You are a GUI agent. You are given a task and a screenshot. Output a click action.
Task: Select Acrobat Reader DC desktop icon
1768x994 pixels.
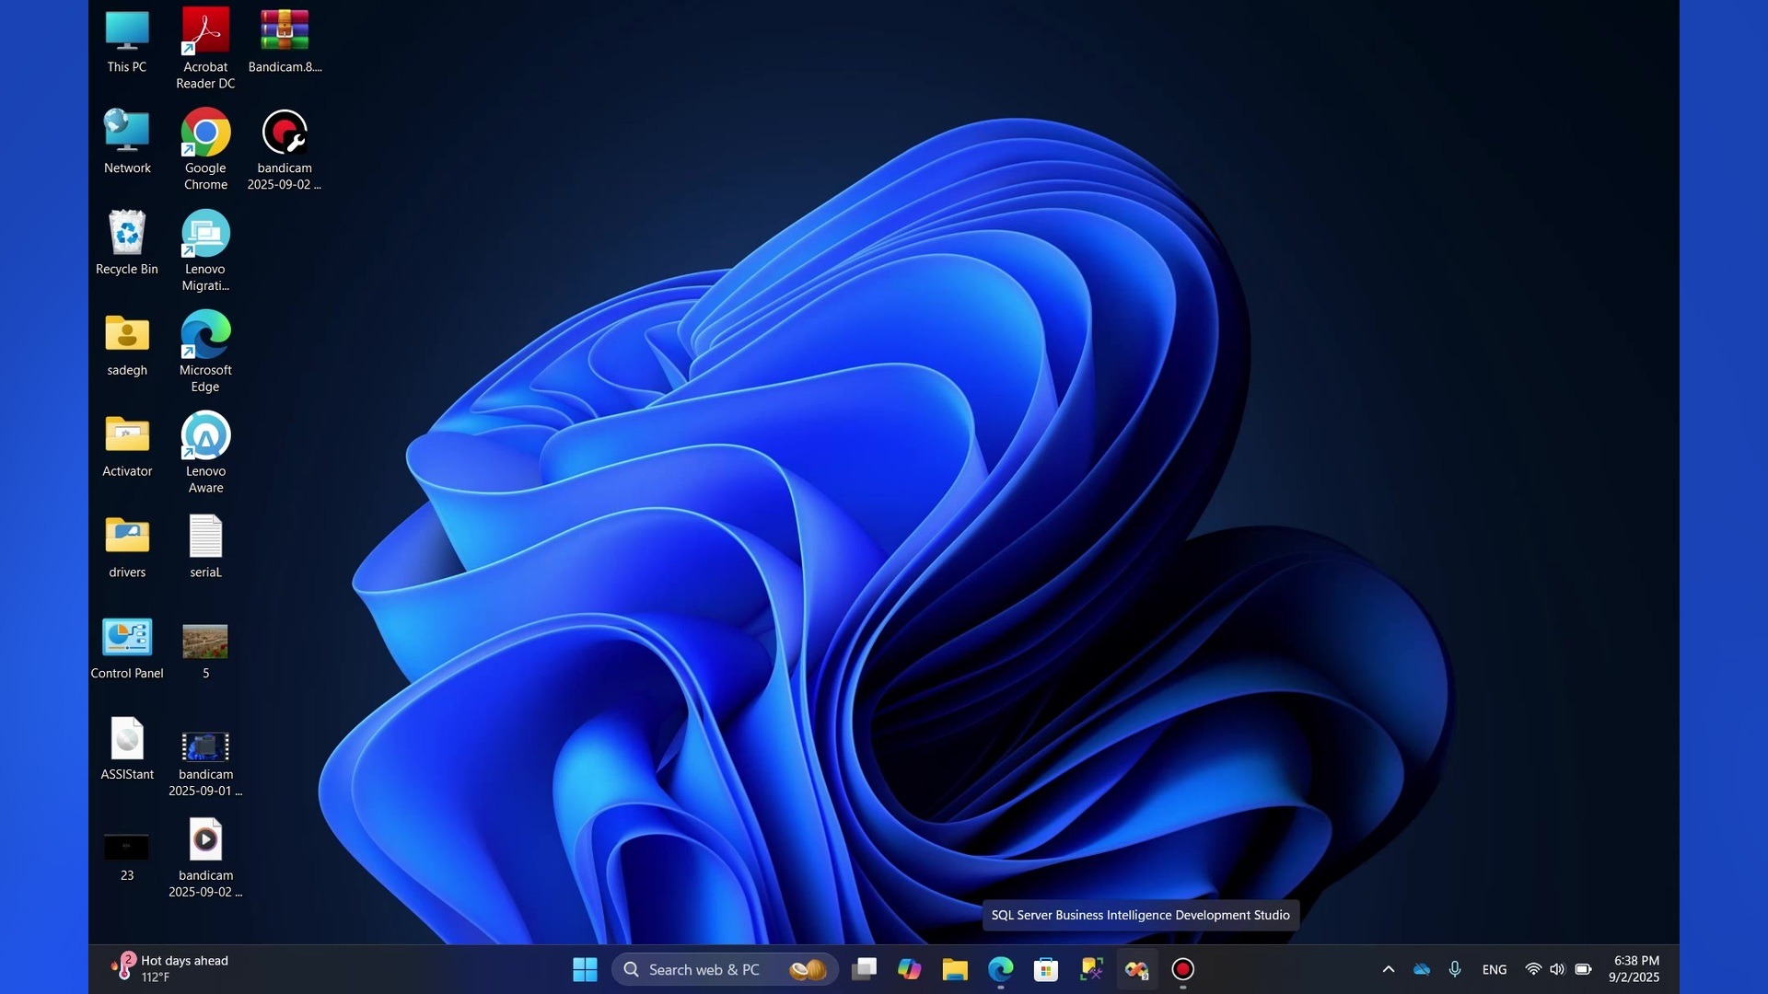[x=205, y=33]
